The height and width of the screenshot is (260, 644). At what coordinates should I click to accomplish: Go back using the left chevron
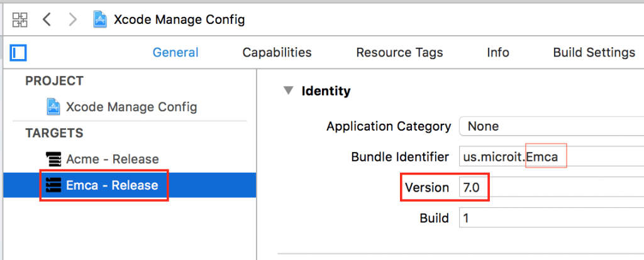point(47,19)
